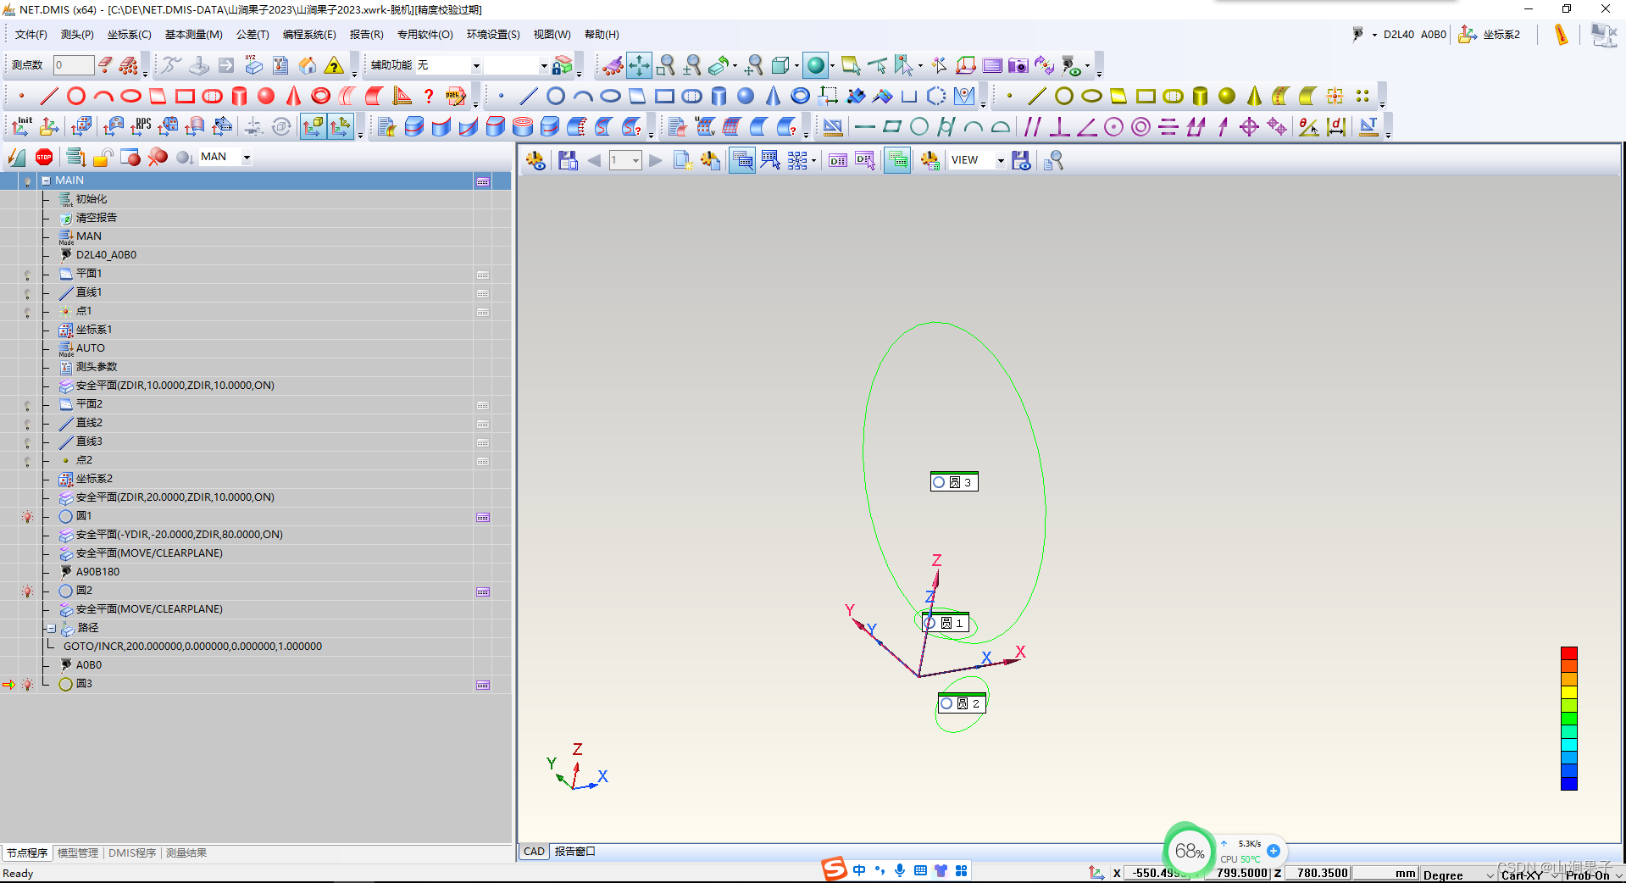Open the red question mark feature tool

[x=429, y=96]
